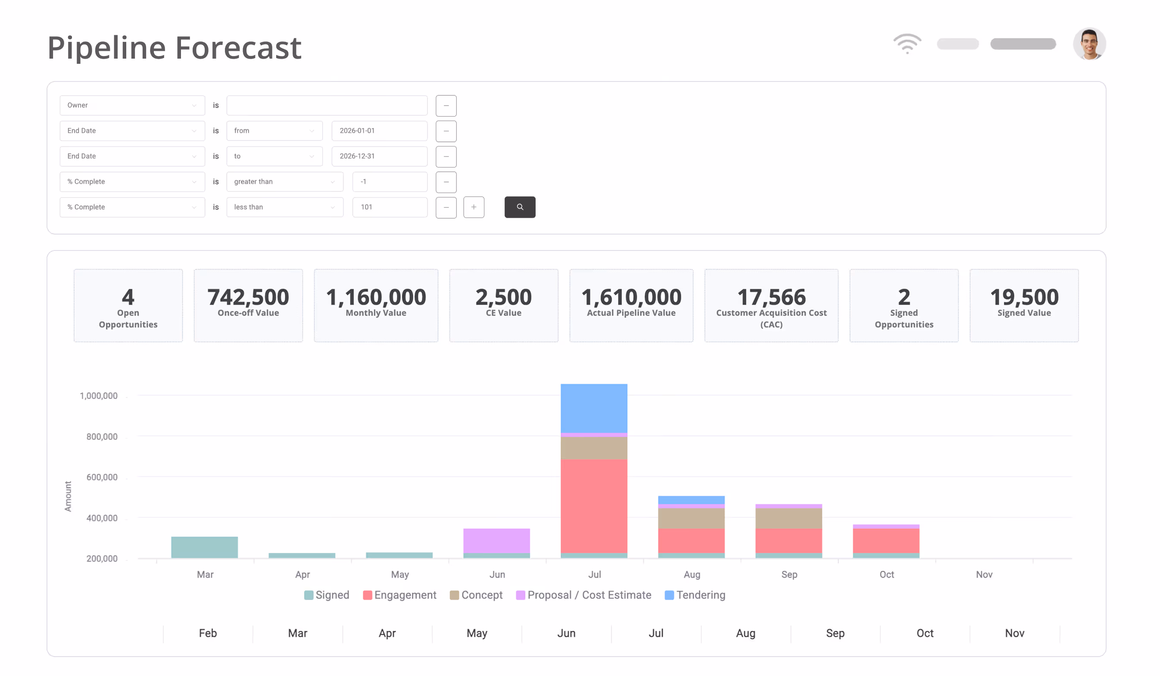1160x676 pixels.
Task: Click the blue Tendering segment in Aug bar
Action: point(692,500)
